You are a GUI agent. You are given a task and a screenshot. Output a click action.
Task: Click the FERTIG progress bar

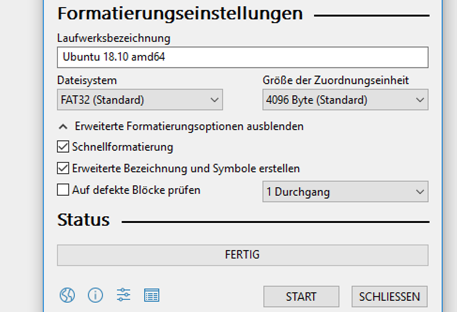(243, 255)
